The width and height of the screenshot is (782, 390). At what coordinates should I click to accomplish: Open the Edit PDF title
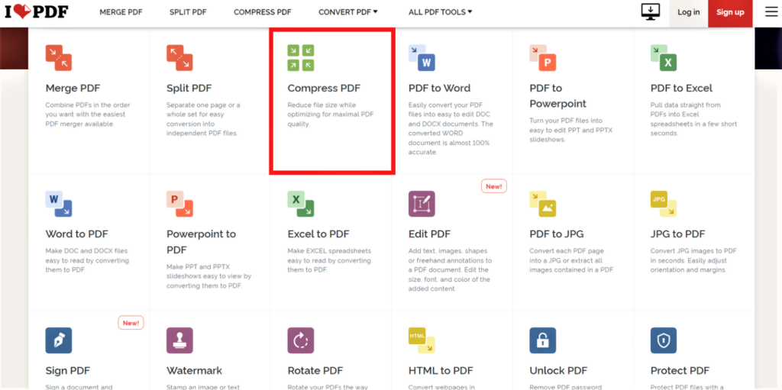point(429,234)
